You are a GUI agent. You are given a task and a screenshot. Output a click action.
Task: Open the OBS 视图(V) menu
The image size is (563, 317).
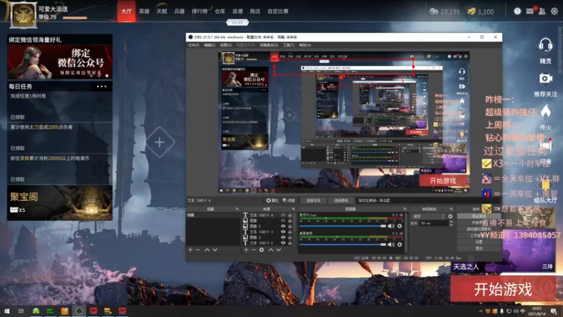pyautogui.click(x=226, y=45)
